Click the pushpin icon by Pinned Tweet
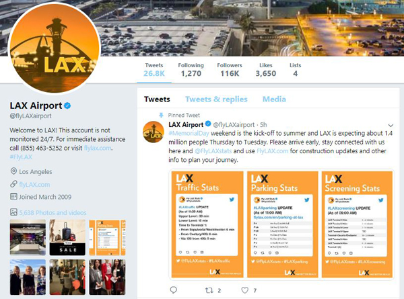The height and width of the screenshot is (299, 404). [162, 115]
